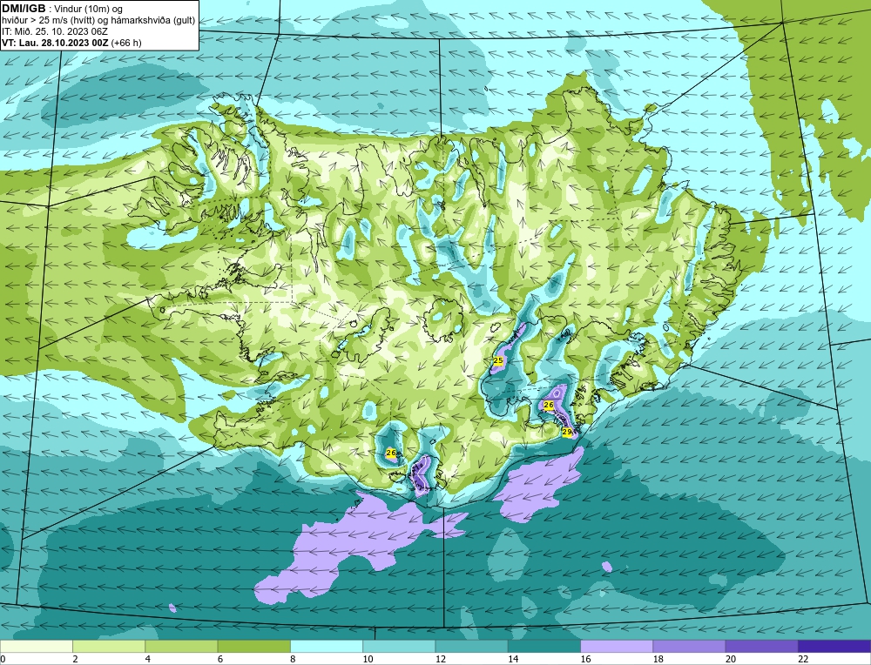
Task: Click the legend scale number '0'
Action: (3, 659)
